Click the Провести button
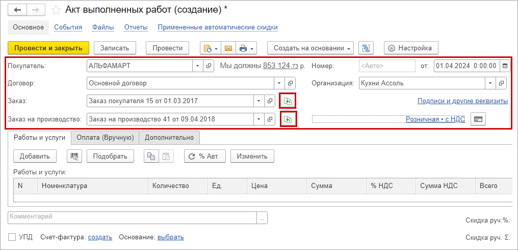 [x=168, y=48]
